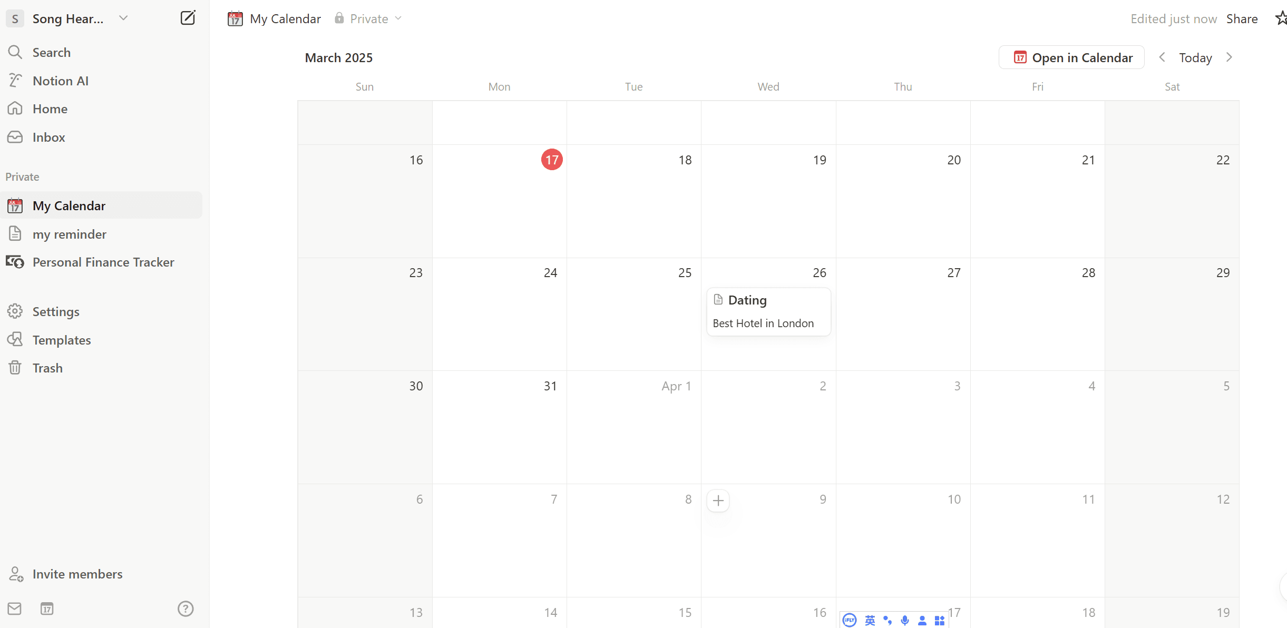Click the Dating event on March 26
The height and width of the screenshot is (628, 1287).
pos(747,300)
